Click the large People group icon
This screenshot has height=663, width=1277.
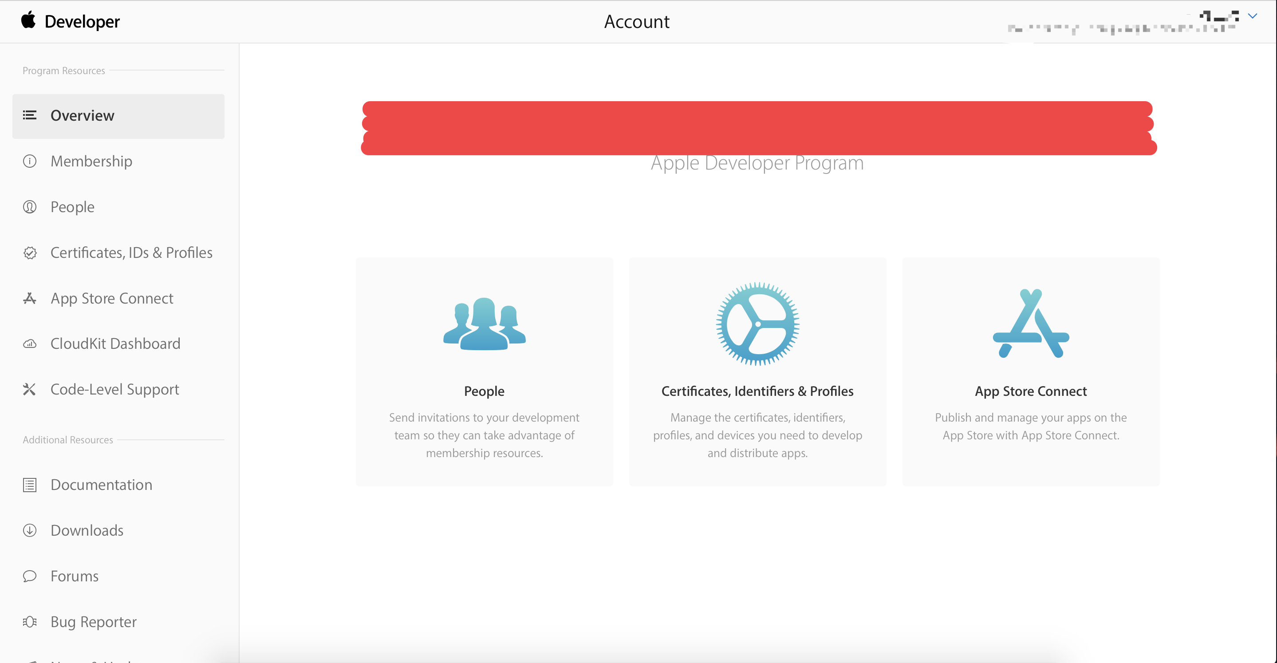point(484,324)
